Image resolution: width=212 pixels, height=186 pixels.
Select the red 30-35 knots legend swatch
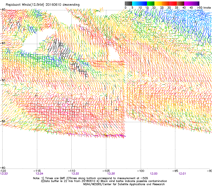(x=173, y=3)
